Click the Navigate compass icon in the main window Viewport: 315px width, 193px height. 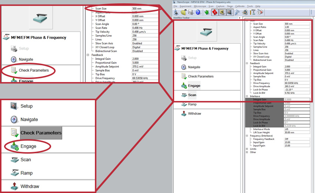click(184, 67)
